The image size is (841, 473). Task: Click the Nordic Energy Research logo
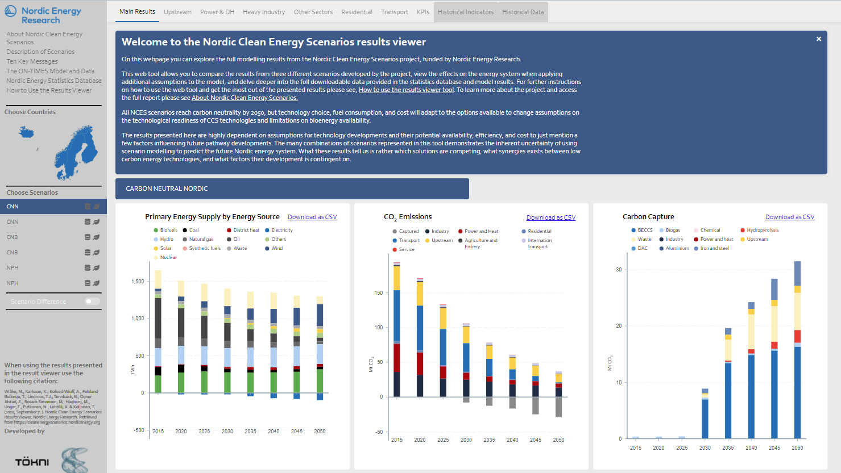click(x=43, y=15)
